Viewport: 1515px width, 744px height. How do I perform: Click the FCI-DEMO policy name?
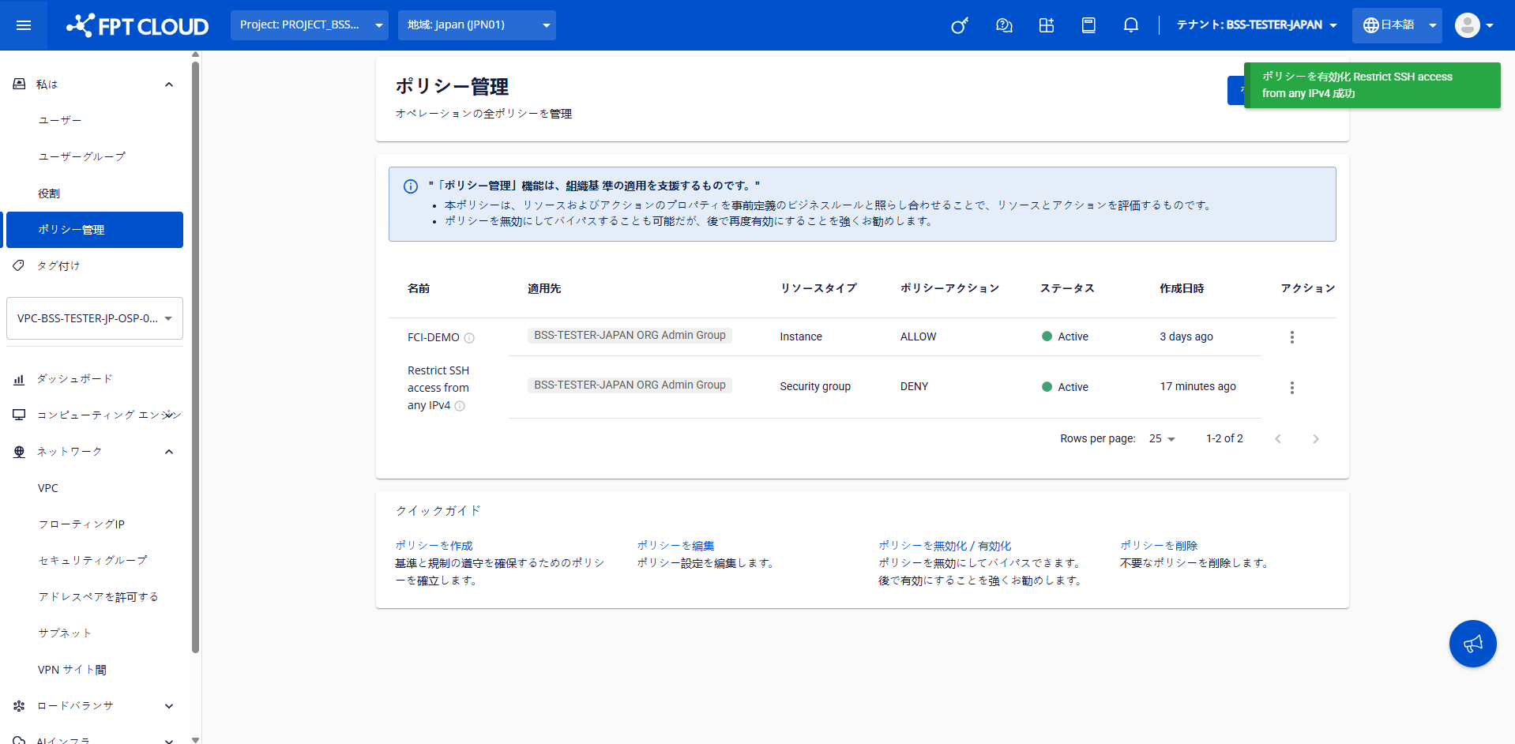433,337
